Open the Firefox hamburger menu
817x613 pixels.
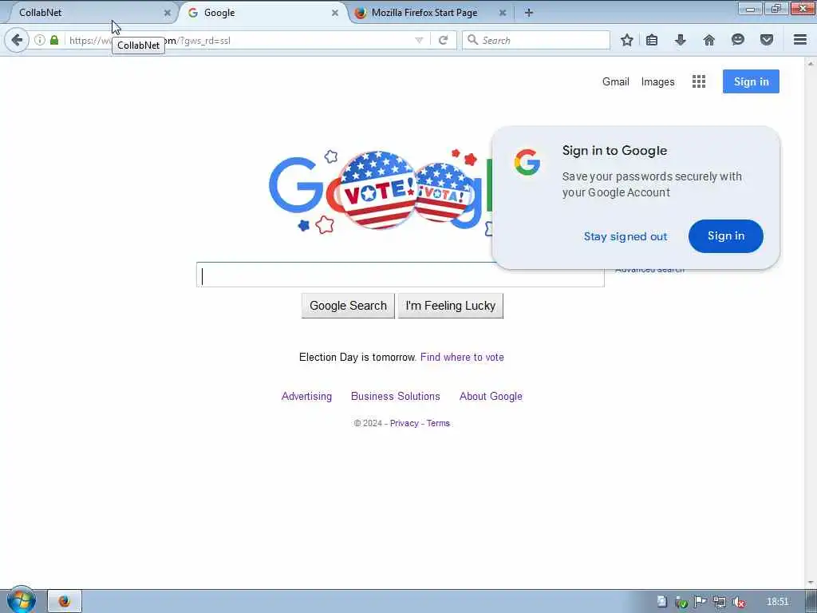[x=800, y=40]
